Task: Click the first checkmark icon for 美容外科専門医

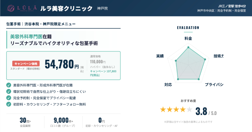Action: click(9, 85)
